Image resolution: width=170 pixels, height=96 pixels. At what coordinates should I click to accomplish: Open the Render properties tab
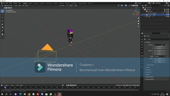tap(142, 40)
